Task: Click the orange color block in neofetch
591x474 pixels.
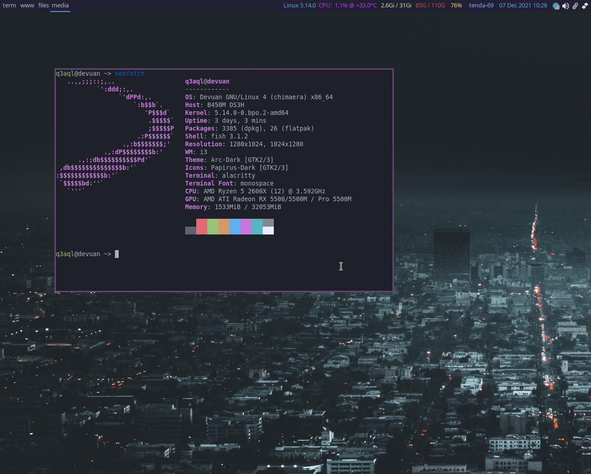Action: point(224,227)
